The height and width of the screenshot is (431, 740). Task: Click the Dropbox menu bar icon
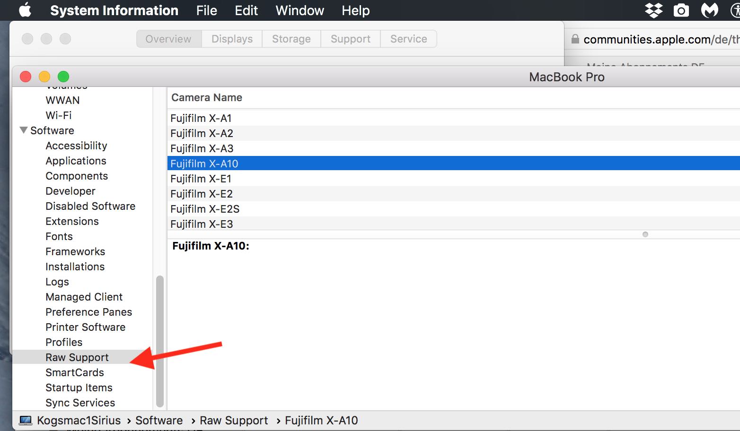(x=654, y=10)
